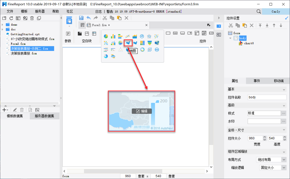
Task: Open GettingStarted.cpt in file tree
Action: click(x=25, y=34)
